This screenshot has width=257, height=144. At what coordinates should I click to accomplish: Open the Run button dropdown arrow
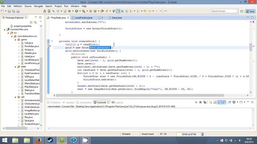coord(80,11)
